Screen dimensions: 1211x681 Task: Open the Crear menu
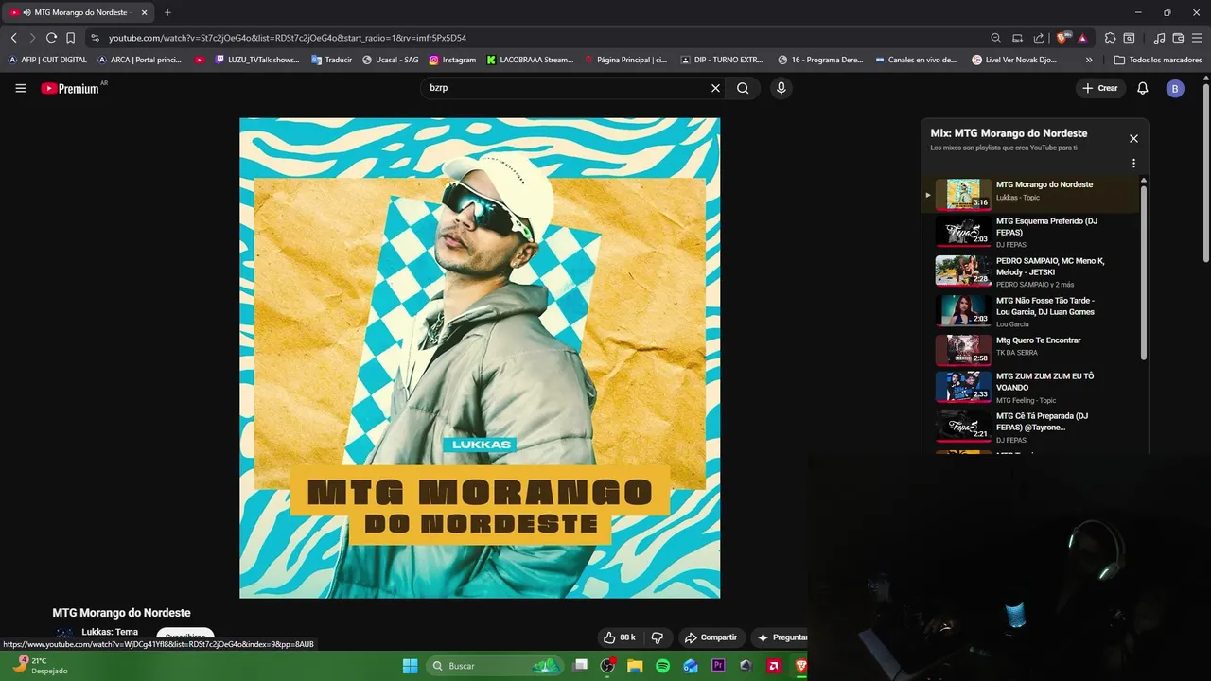(x=1100, y=88)
